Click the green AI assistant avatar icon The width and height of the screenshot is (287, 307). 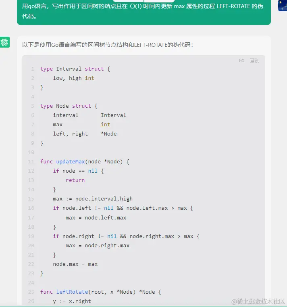(x=5, y=42)
